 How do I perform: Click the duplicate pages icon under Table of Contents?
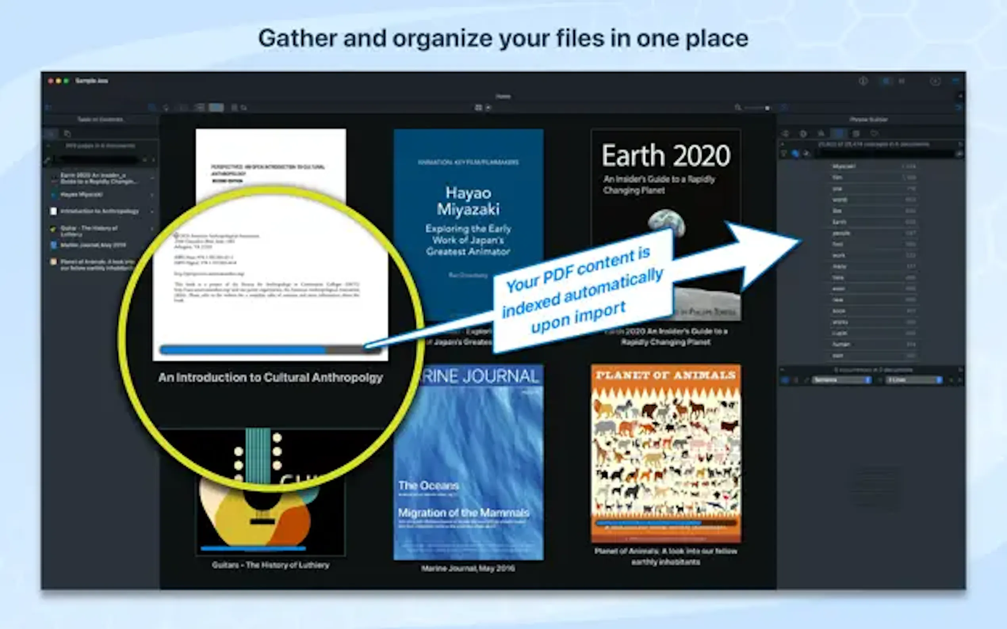point(67,133)
